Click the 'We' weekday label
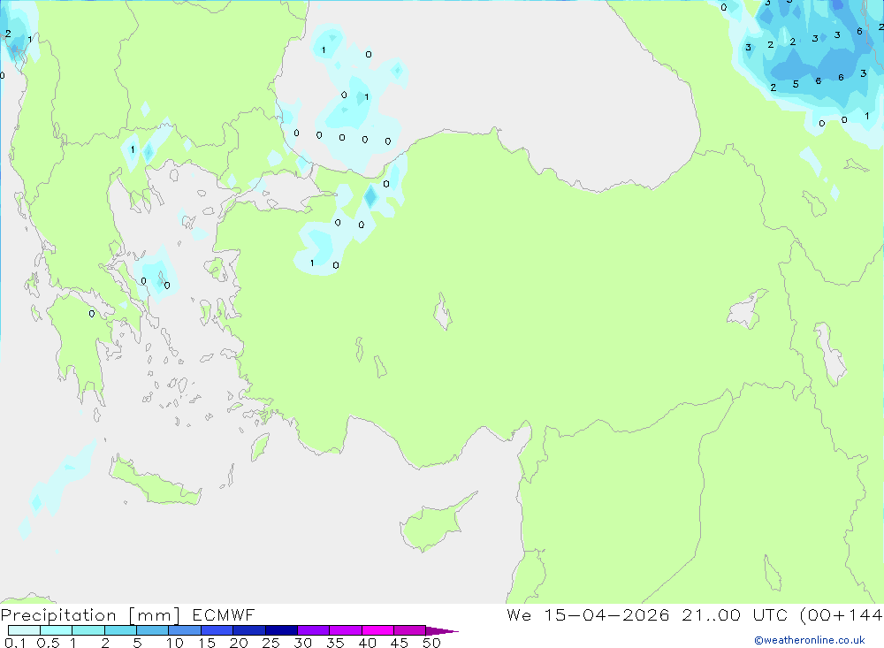Screen dimensions: 884x648 pos(519,614)
